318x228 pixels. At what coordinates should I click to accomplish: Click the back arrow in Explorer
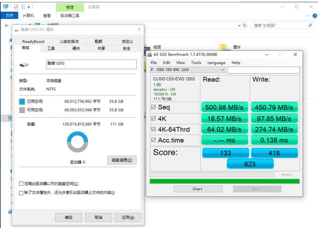pos(6,25)
